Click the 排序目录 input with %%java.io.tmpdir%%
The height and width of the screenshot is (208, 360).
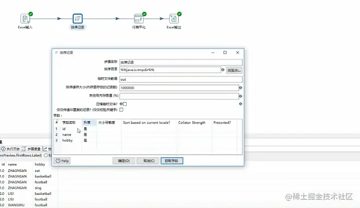point(170,70)
